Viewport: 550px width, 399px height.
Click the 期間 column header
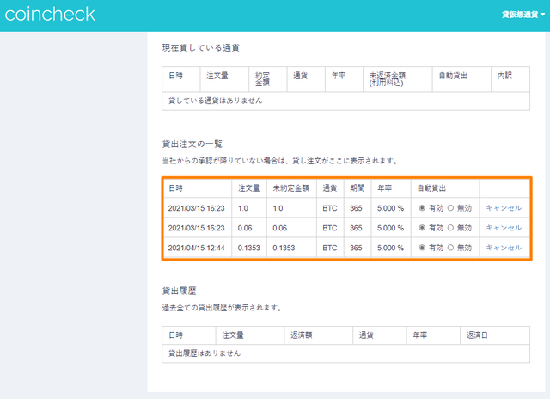point(357,188)
